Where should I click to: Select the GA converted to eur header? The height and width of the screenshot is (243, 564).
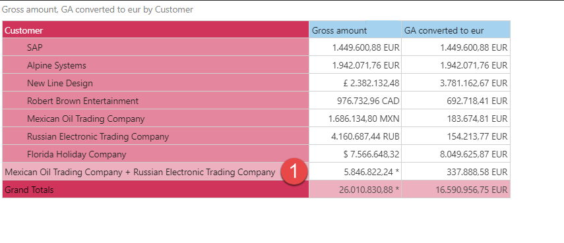click(x=456, y=30)
